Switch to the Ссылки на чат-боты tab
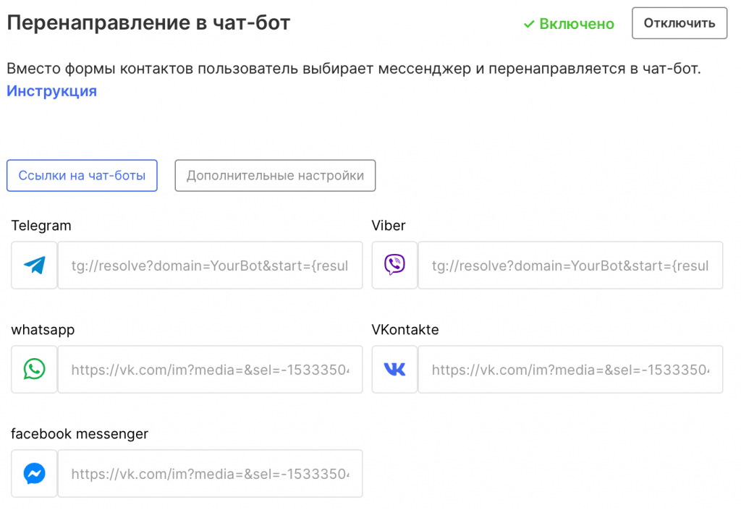This screenshot has height=510, width=741. (82, 176)
